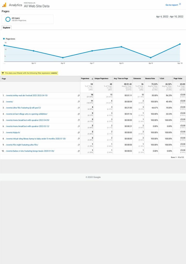Open the Go to report link
Screen dimensions: 186x264
tap(172, 5)
